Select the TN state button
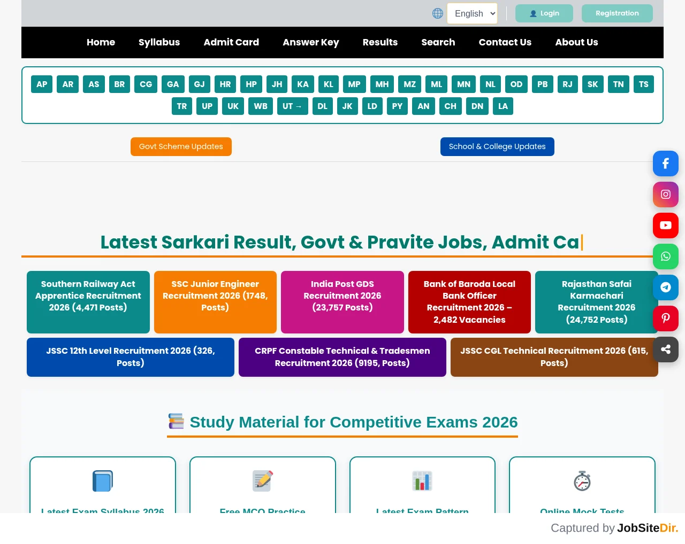Screen dimensions: 685x544 coord(618,84)
